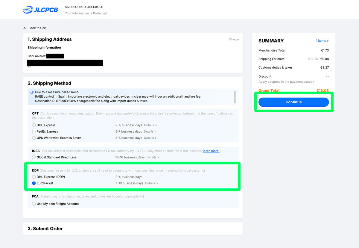Open Details for FedEx Express
Viewport: 359px width, 248px height.
[150, 131]
